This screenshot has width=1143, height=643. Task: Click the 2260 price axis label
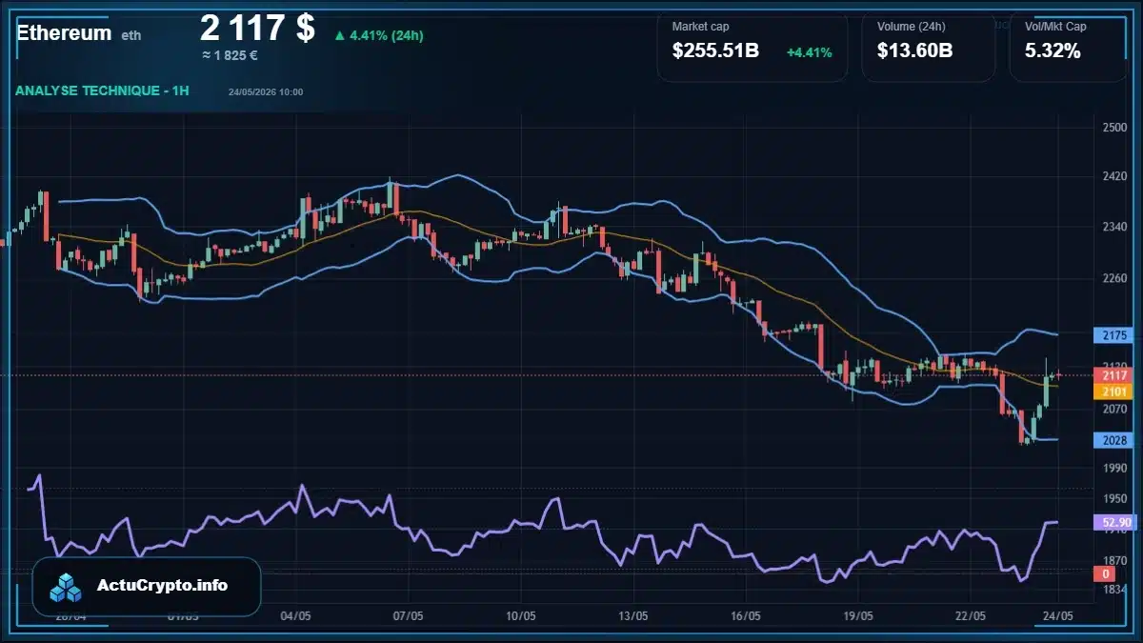tap(1114, 279)
